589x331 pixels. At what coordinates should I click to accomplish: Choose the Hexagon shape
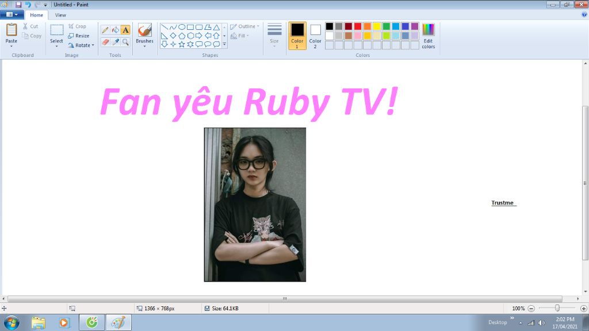[190, 36]
